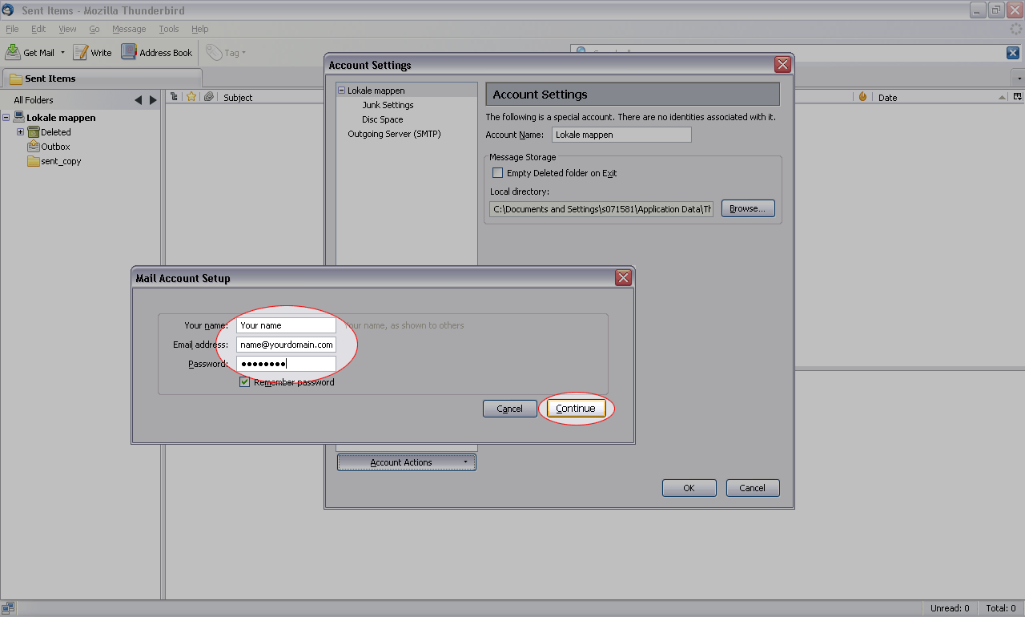
Task: Click the Email address input field
Action: 286,345
